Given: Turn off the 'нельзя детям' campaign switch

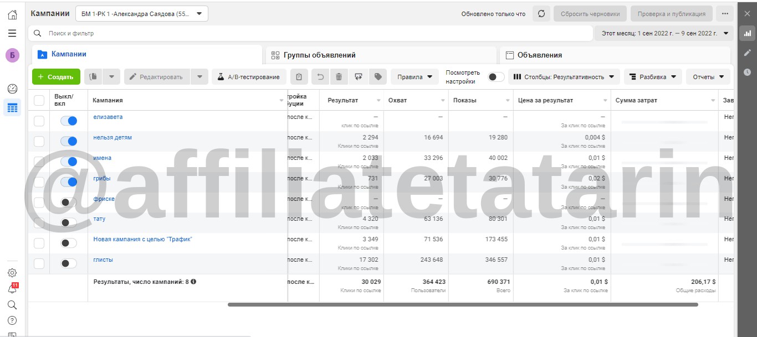Looking at the screenshot, I should pos(69,141).
